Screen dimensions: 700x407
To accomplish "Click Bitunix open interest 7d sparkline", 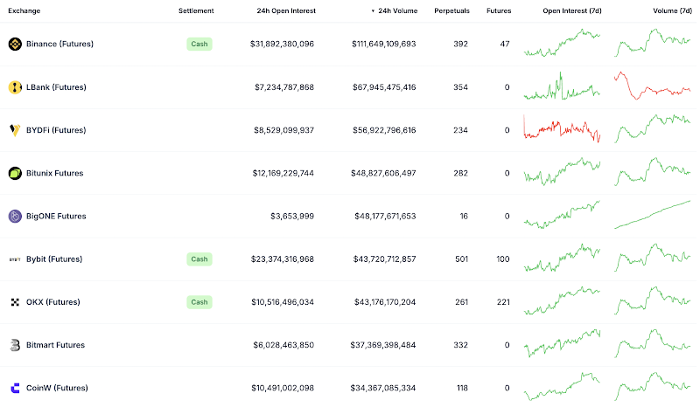I will tap(562, 172).
